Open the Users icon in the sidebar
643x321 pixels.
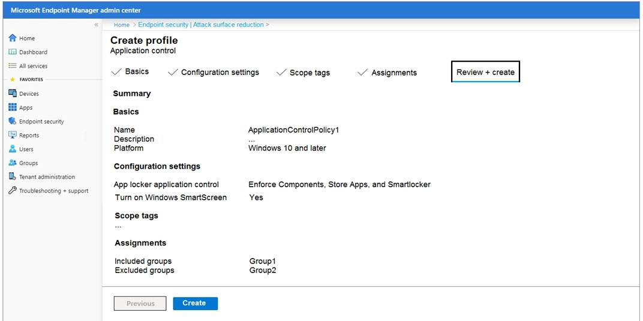coord(13,149)
